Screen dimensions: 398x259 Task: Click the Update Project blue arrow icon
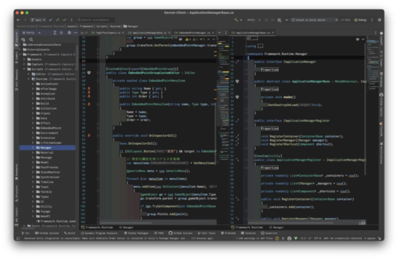(x=51, y=20)
